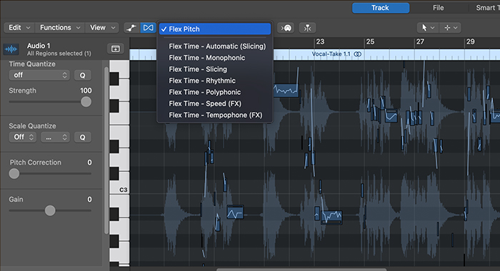The image size is (500, 271).
Task: Choose Flex Time - Tempophone (FX)
Action: pos(215,115)
